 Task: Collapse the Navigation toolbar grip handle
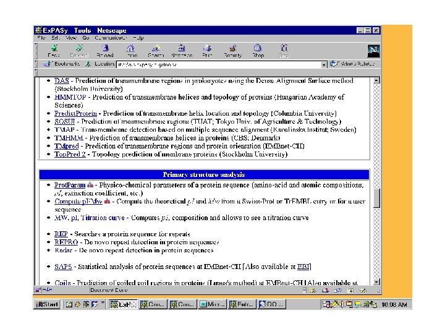point(36,51)
